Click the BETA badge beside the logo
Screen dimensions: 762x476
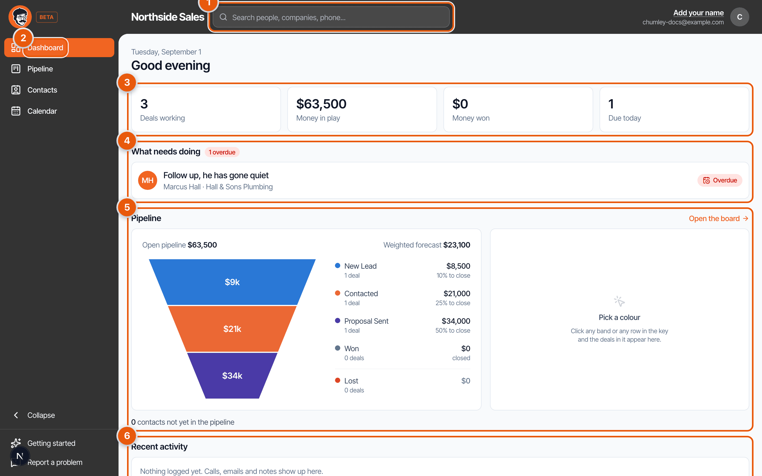47,17
